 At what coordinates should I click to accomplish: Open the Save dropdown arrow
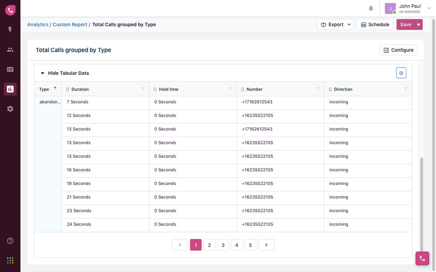pyautogui.click(x=418, y=24)
